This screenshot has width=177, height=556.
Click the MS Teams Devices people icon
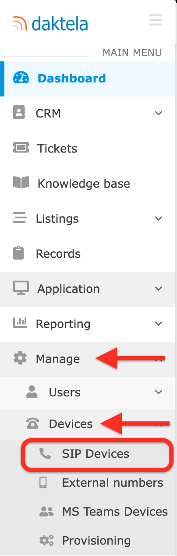point(46,511)
